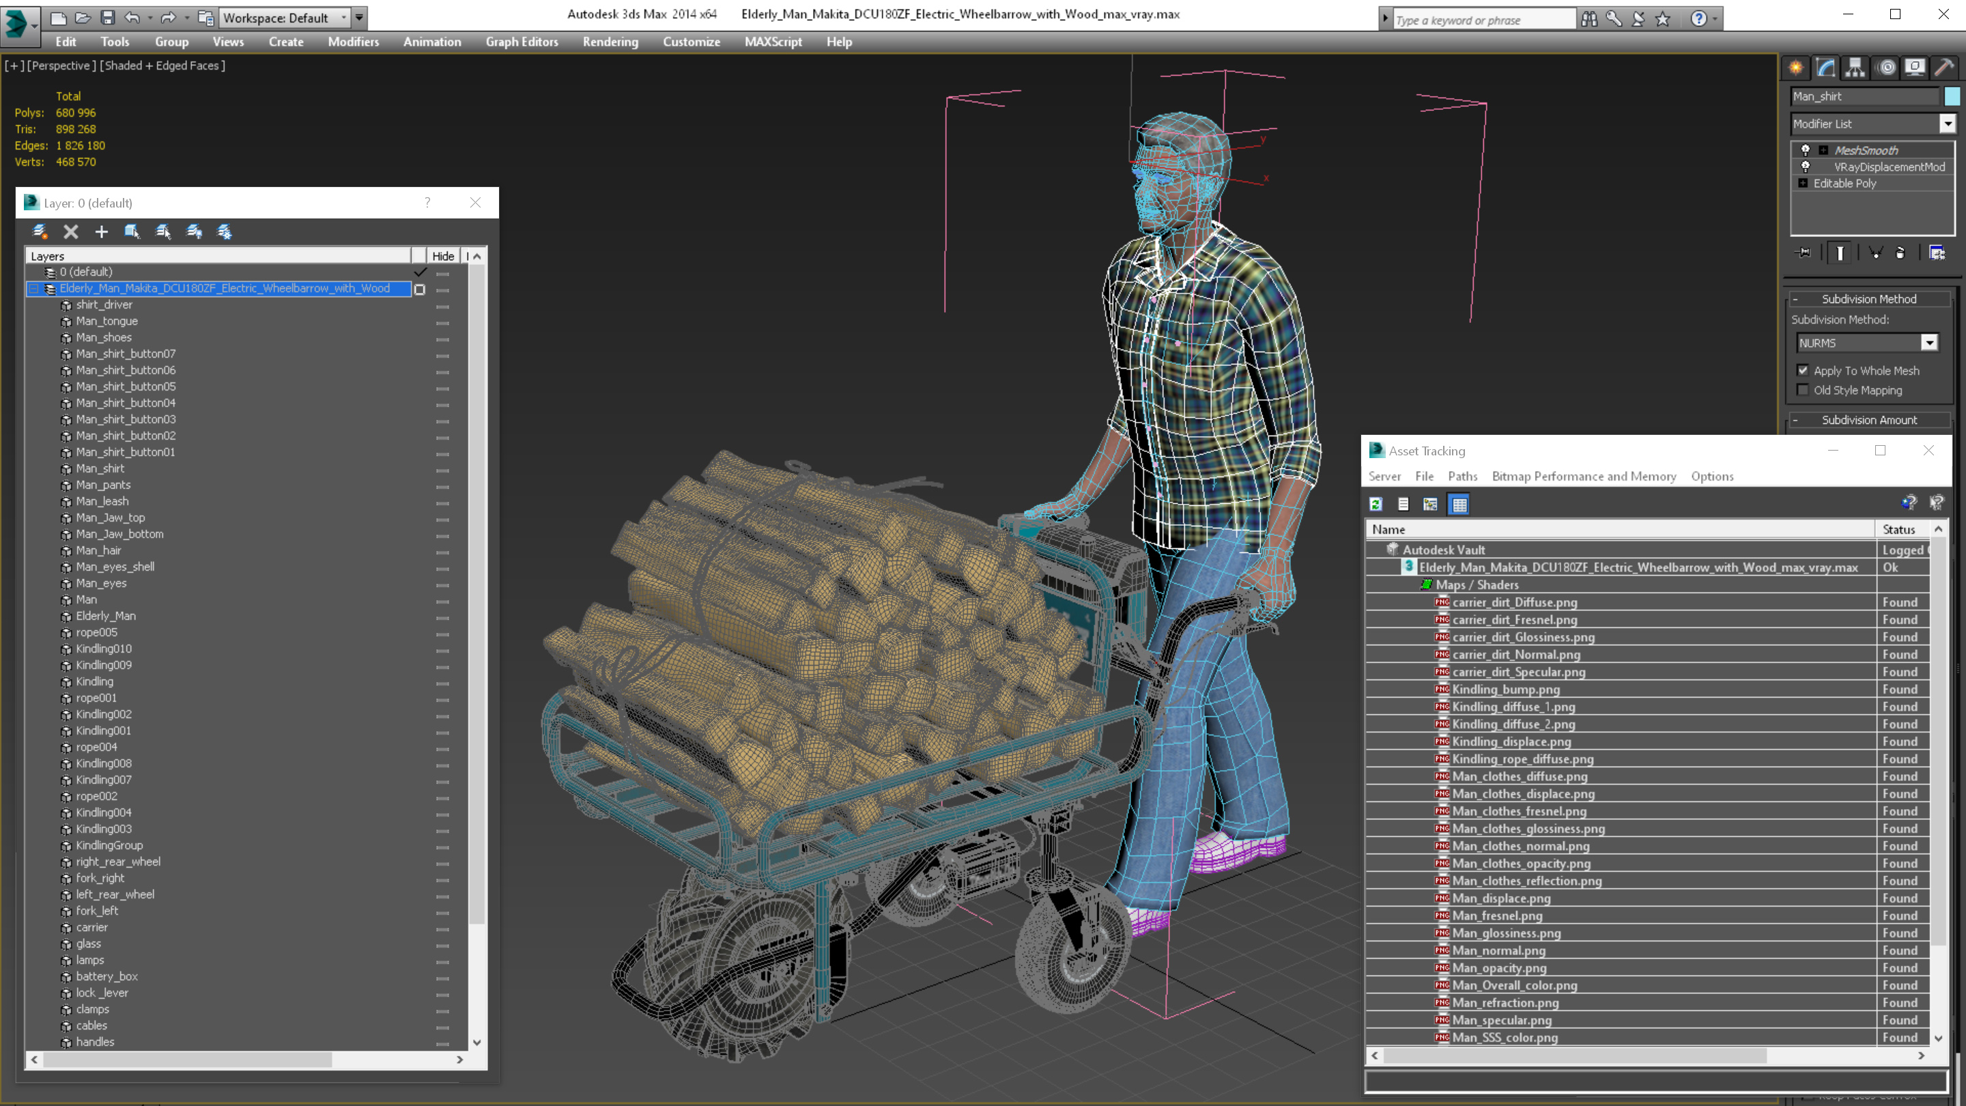Click the binoculars search icon in title bar
Image resolution: width=1966 pixels, height=1106 pixels.
[x=1589, y=18]
